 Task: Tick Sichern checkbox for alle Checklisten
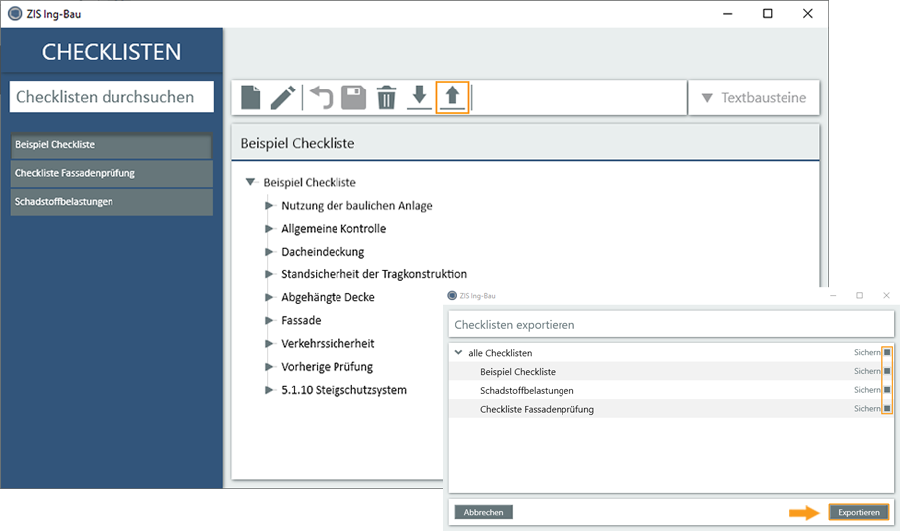point(887,353)
